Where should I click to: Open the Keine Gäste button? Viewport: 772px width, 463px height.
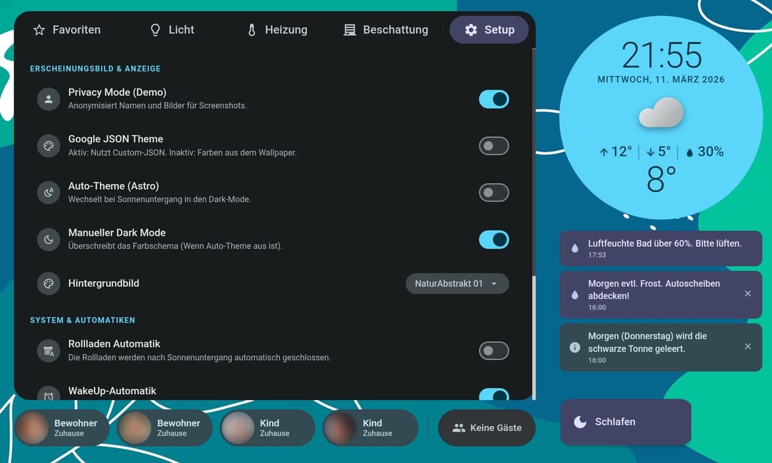pyautogui.click(x=486, y=428)
